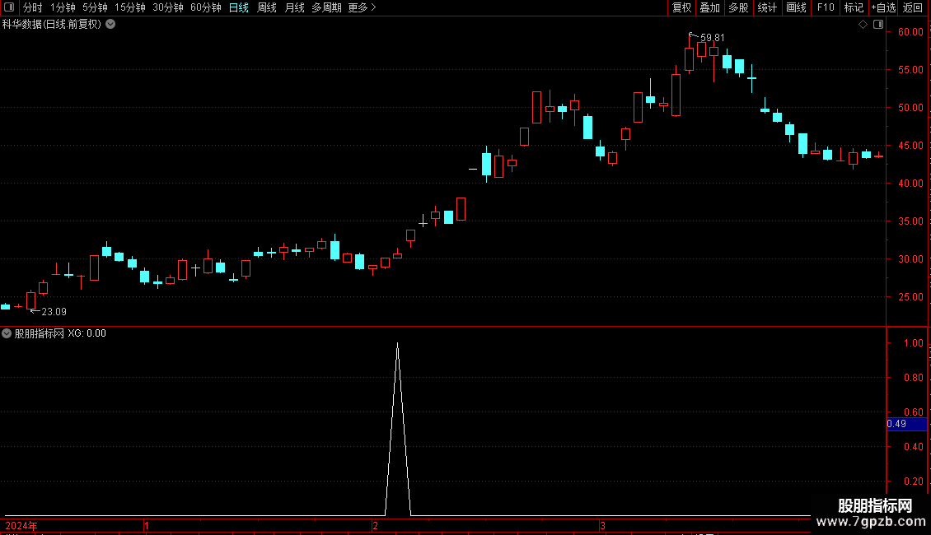Select the 5分钟 period tab
Image resolution: width=931 pixels, height=535 pixels.
coord(95,7)
